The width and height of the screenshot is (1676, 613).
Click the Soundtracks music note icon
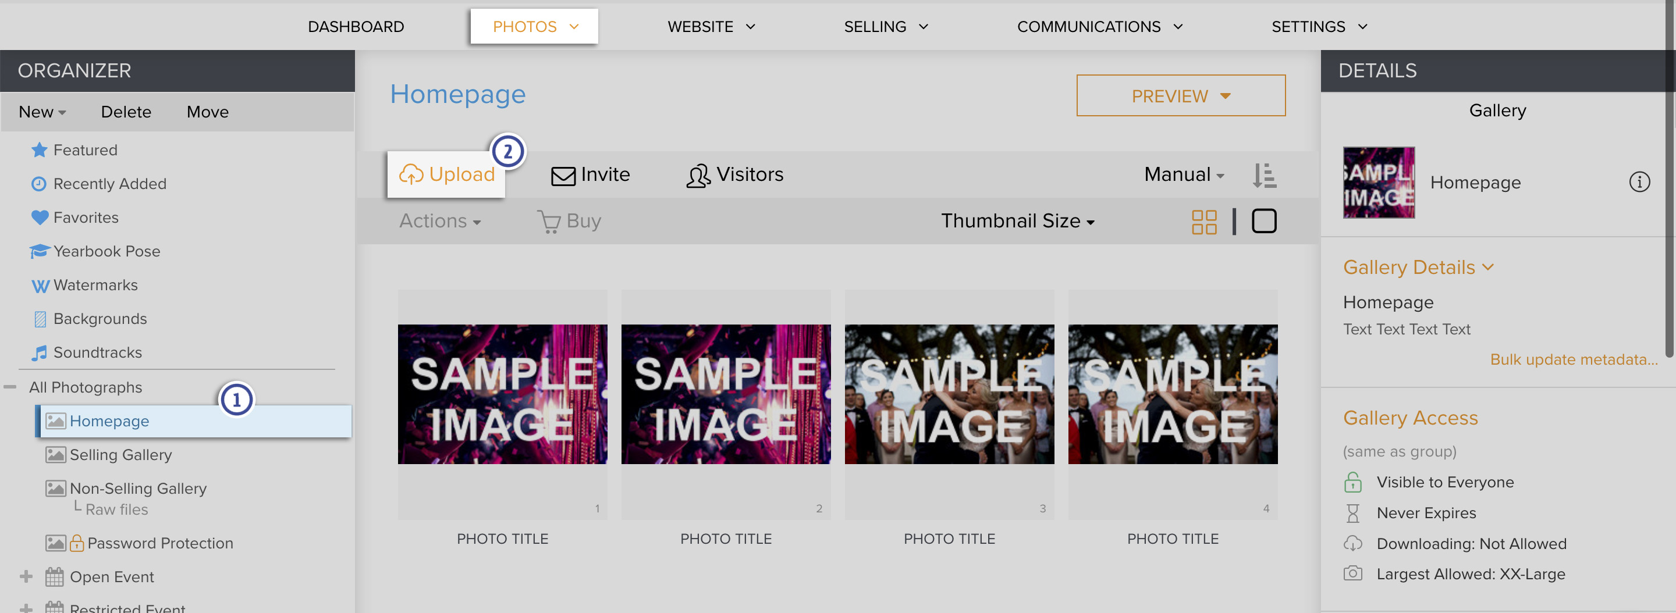(x=40, y=352)
